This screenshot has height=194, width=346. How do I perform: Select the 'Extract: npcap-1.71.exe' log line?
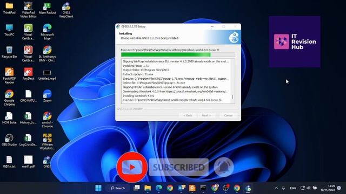(x=138, y=74)
